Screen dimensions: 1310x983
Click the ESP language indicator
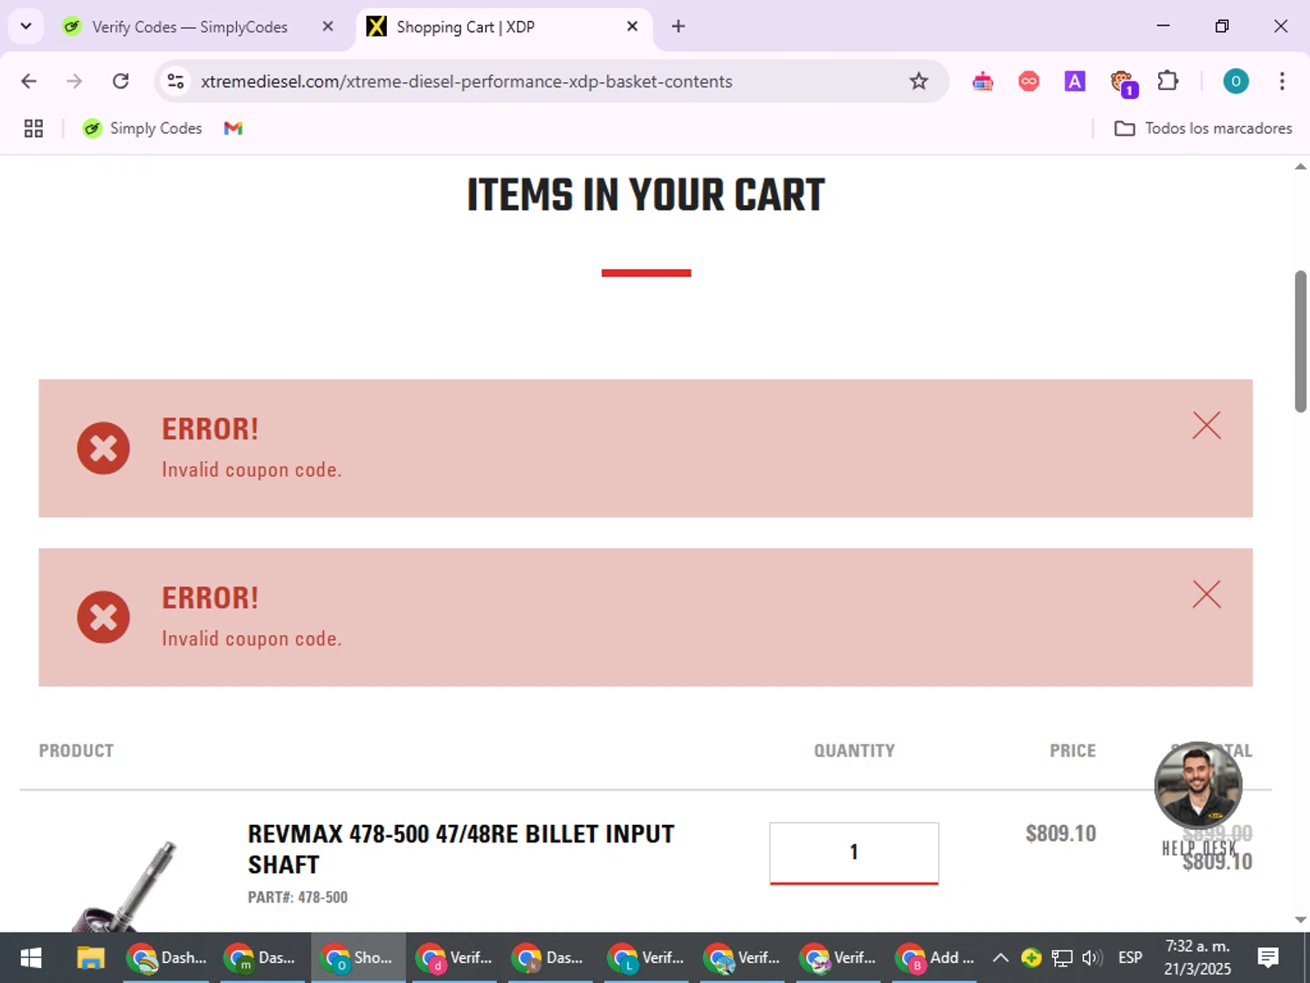coord(1130,958)
